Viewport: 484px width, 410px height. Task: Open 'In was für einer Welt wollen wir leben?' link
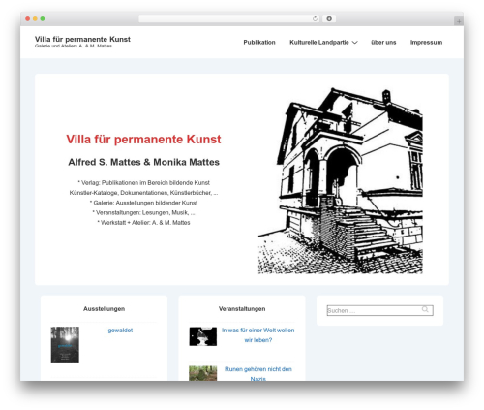257,335
